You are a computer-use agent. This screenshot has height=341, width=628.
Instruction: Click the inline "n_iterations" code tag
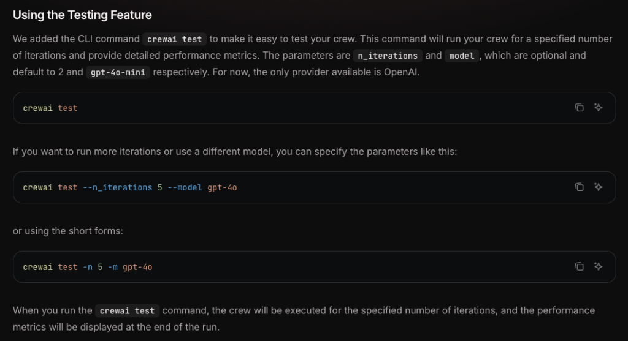tap(388, 56)
